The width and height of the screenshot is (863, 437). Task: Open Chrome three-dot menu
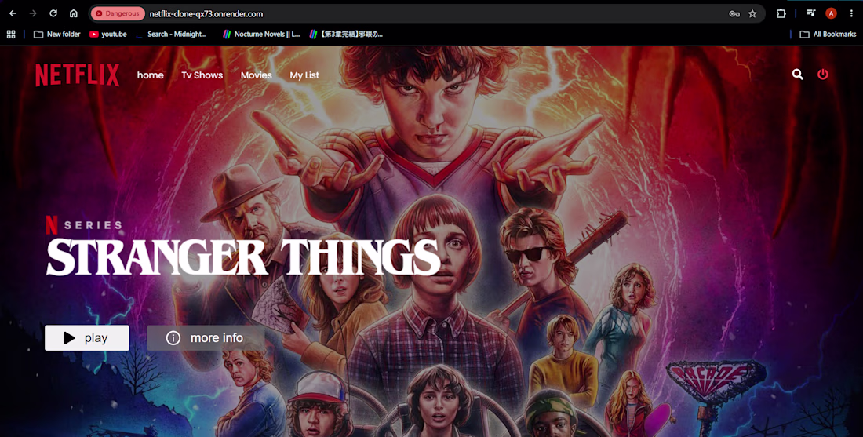(851, 14)
